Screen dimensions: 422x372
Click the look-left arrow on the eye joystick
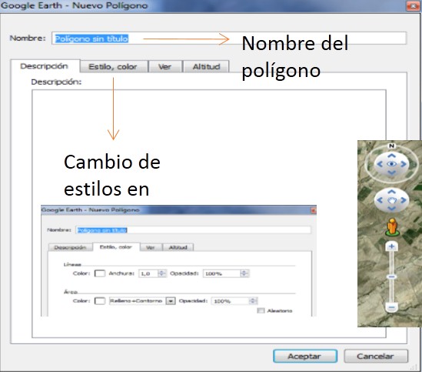380,164
